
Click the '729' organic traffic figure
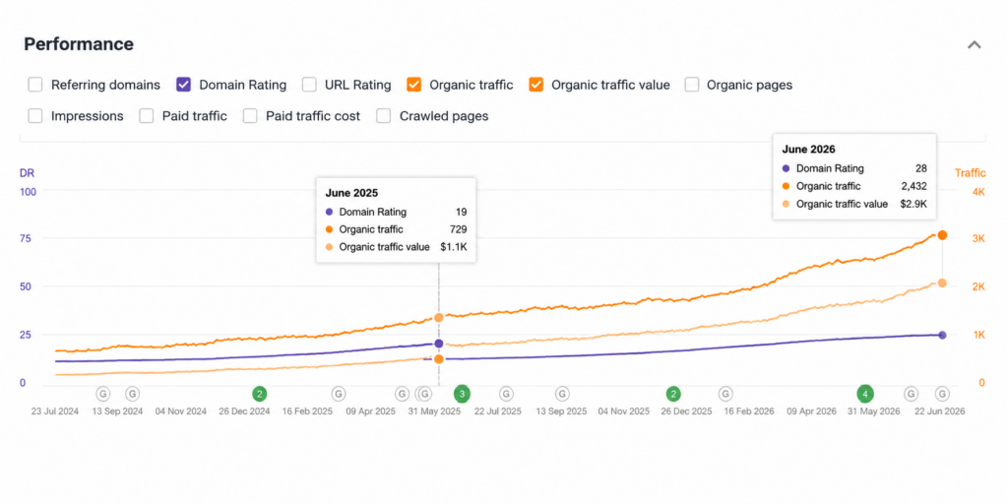[459, 228]
